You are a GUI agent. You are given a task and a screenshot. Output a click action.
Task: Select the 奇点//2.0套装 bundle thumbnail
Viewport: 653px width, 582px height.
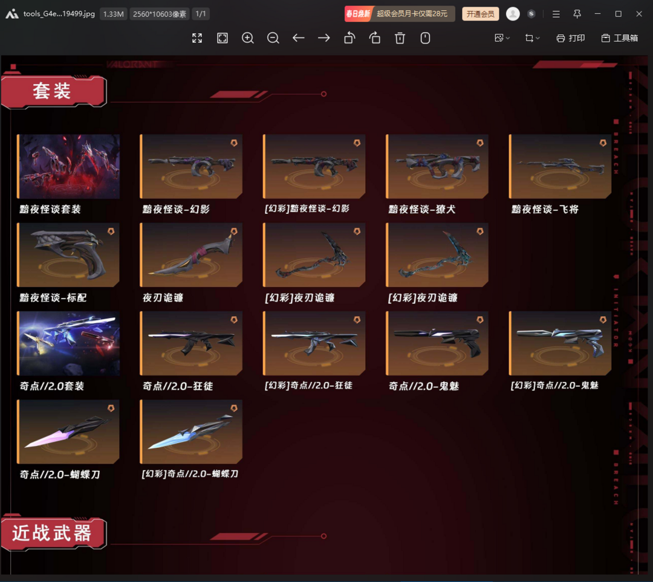(x=68, y=343)
